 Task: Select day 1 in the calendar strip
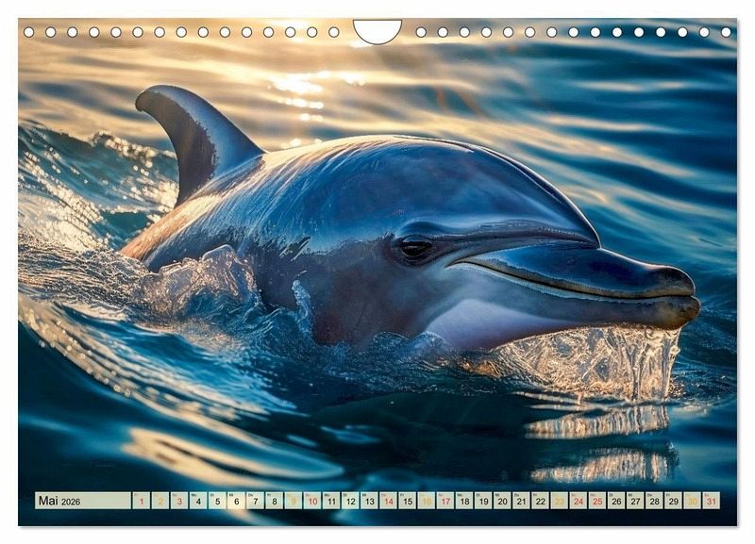pos(141,501)
